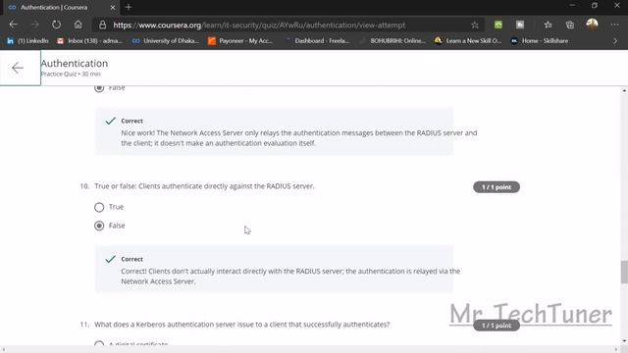628x353 pixels.
Task: Open the BOHUBRIHI: Online bookmark
Action: click(393, 41)
